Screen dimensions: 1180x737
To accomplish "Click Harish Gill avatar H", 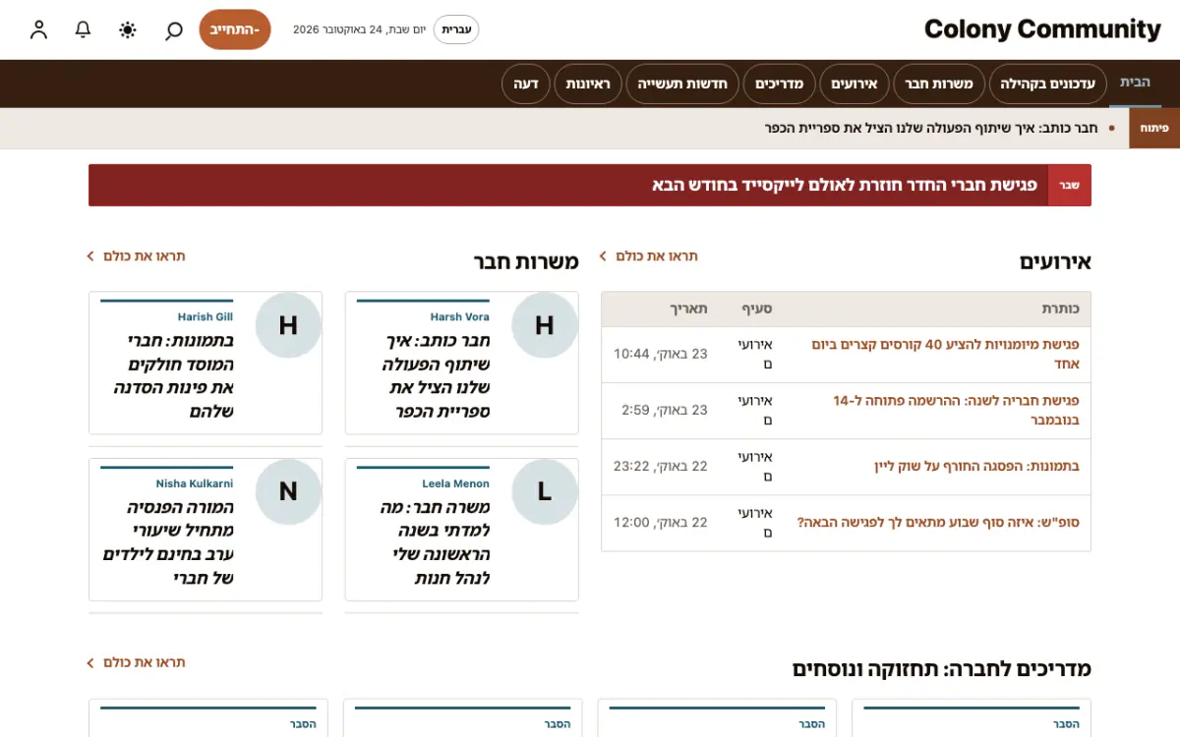I will 288,325.
